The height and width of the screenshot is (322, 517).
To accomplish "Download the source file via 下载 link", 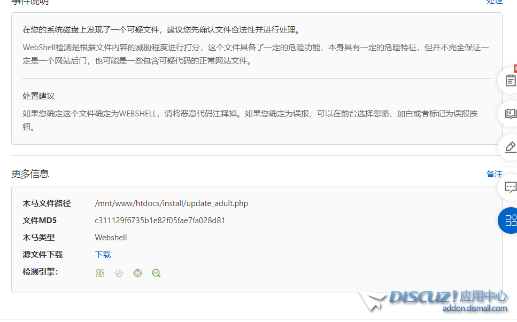I will tap(103, 254).
